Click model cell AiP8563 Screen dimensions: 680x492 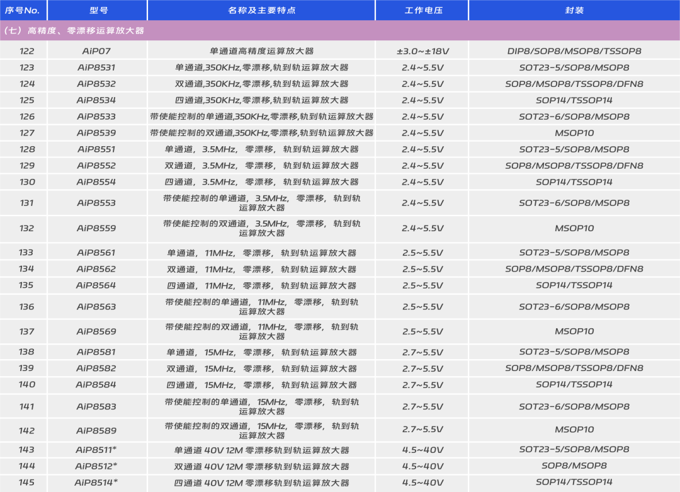pos(96,307)
